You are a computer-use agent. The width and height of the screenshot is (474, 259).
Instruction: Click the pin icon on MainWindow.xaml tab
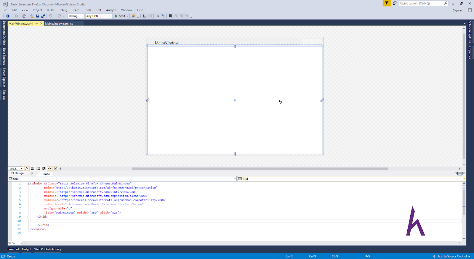[37, 24]
